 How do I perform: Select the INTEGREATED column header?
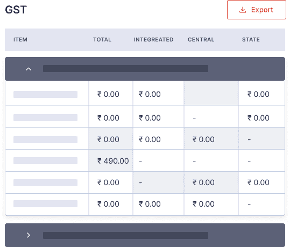[x=153, y=40]
